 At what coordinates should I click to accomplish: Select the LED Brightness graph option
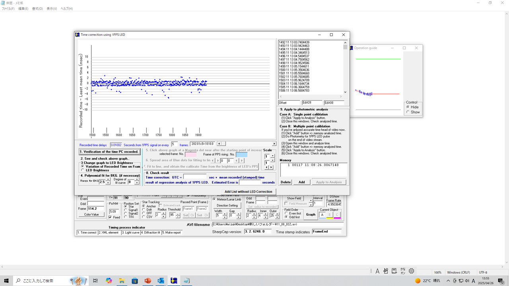[x=82, y=170]
